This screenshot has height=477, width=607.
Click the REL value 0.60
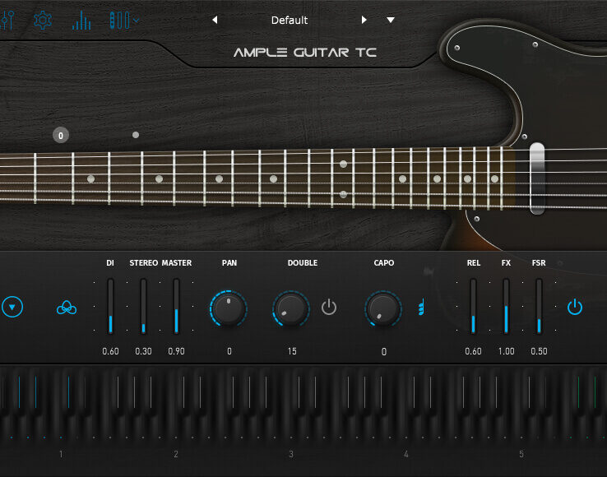coord(473,351)
